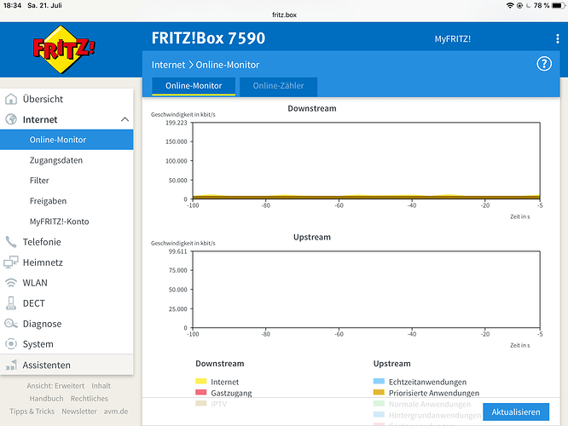Open the Assistenten menu
The width and height of the screenshot is (568, 426).
click(x=67, y=365)
